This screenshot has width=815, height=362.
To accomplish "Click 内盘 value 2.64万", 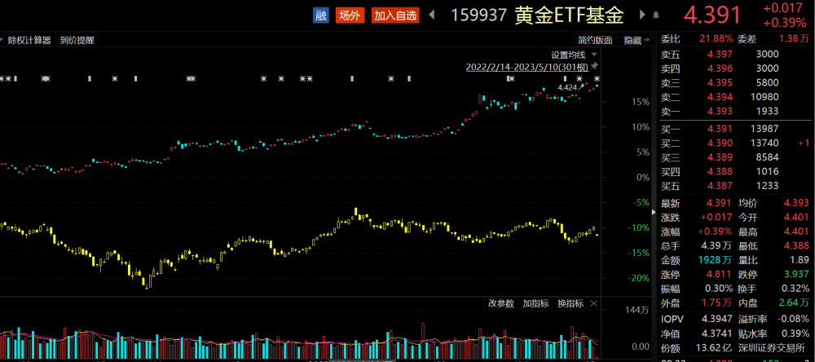I will tap(794, 302).
